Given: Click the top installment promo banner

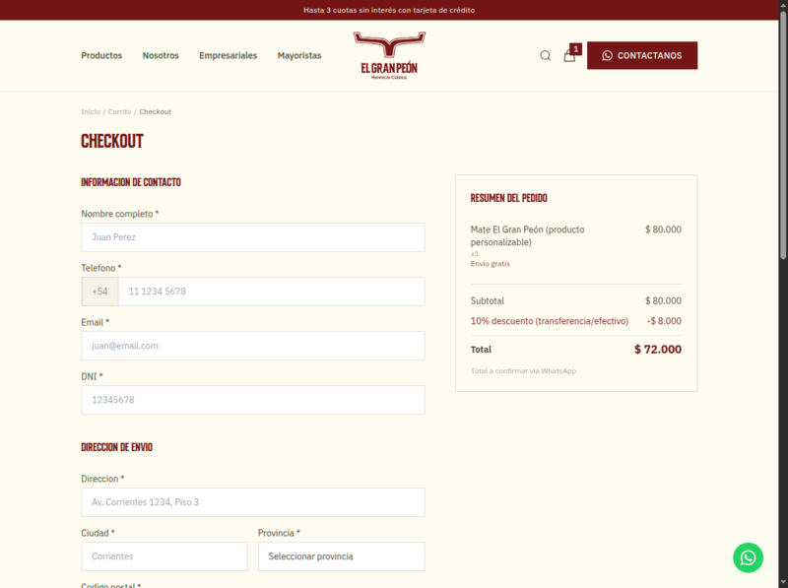Looking at the screenshot, I should [x=394, y=10].
